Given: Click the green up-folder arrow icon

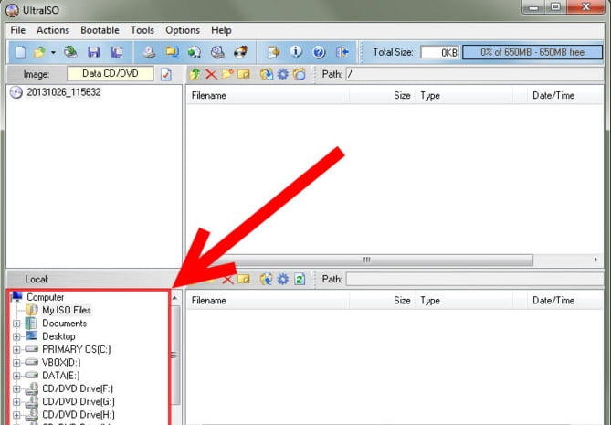Looking at the screenshot, I should coord(195,74).
